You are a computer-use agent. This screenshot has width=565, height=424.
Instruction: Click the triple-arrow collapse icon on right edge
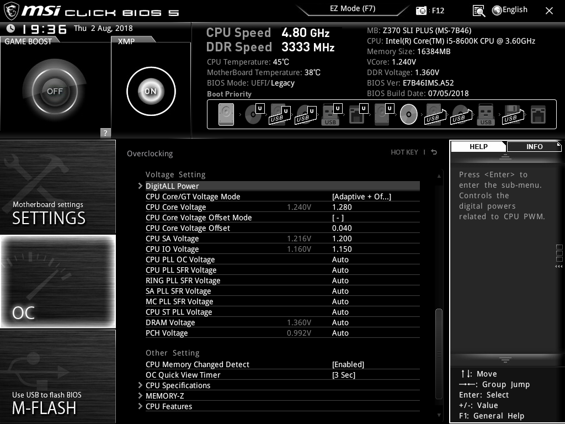pos(558,267)
